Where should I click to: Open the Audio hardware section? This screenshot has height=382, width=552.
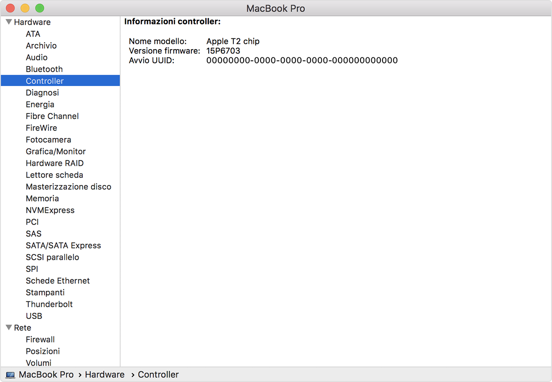pos(37,57)
